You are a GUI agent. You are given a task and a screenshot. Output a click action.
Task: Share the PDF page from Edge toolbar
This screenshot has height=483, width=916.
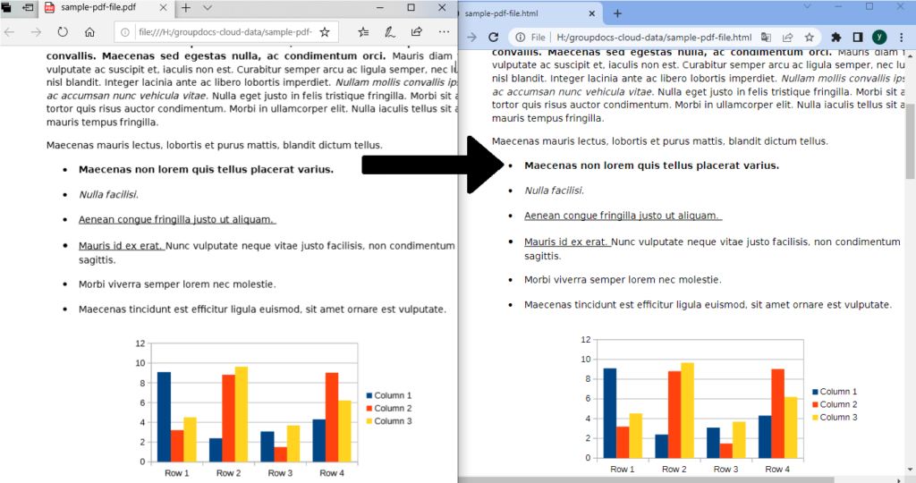coord(417,32)
